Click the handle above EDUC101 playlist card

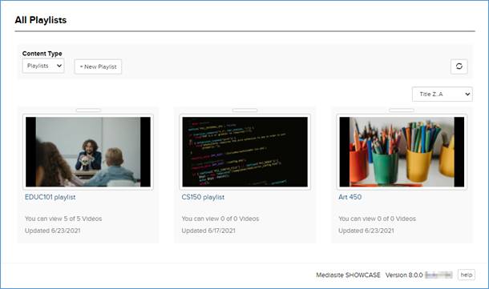(88, 110)
